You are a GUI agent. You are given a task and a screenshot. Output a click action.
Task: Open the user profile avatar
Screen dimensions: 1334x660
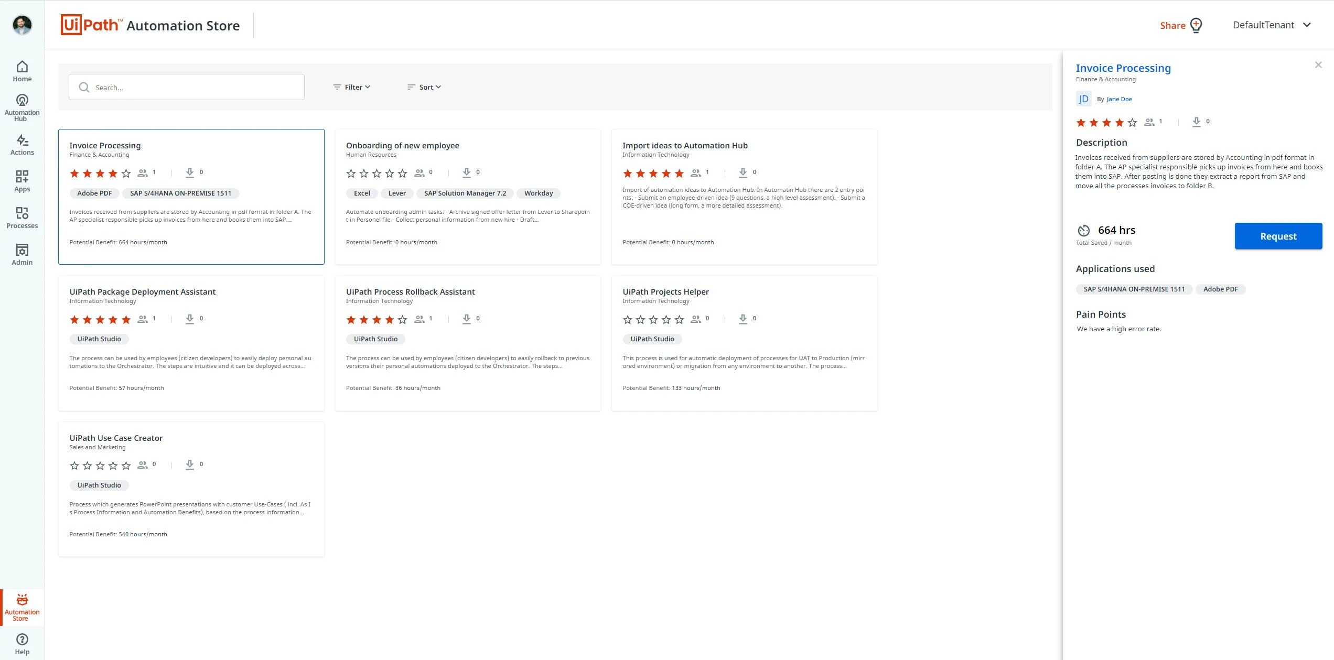[22, 25]
